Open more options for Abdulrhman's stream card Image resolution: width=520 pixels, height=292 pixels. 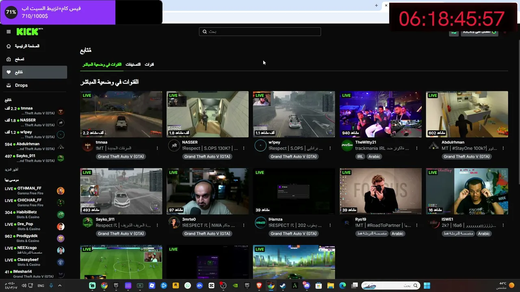[503, 148]
